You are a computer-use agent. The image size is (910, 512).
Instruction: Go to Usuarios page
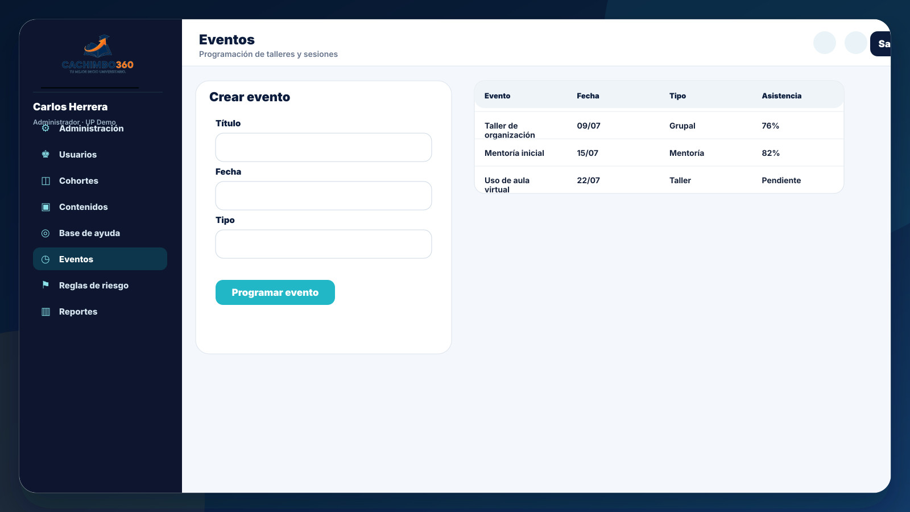(x=100, y=155)
